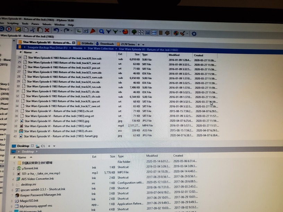This screenshot has height=212, width=283.
Task: Open the Panes menu
Action: [x=35, y=24]
